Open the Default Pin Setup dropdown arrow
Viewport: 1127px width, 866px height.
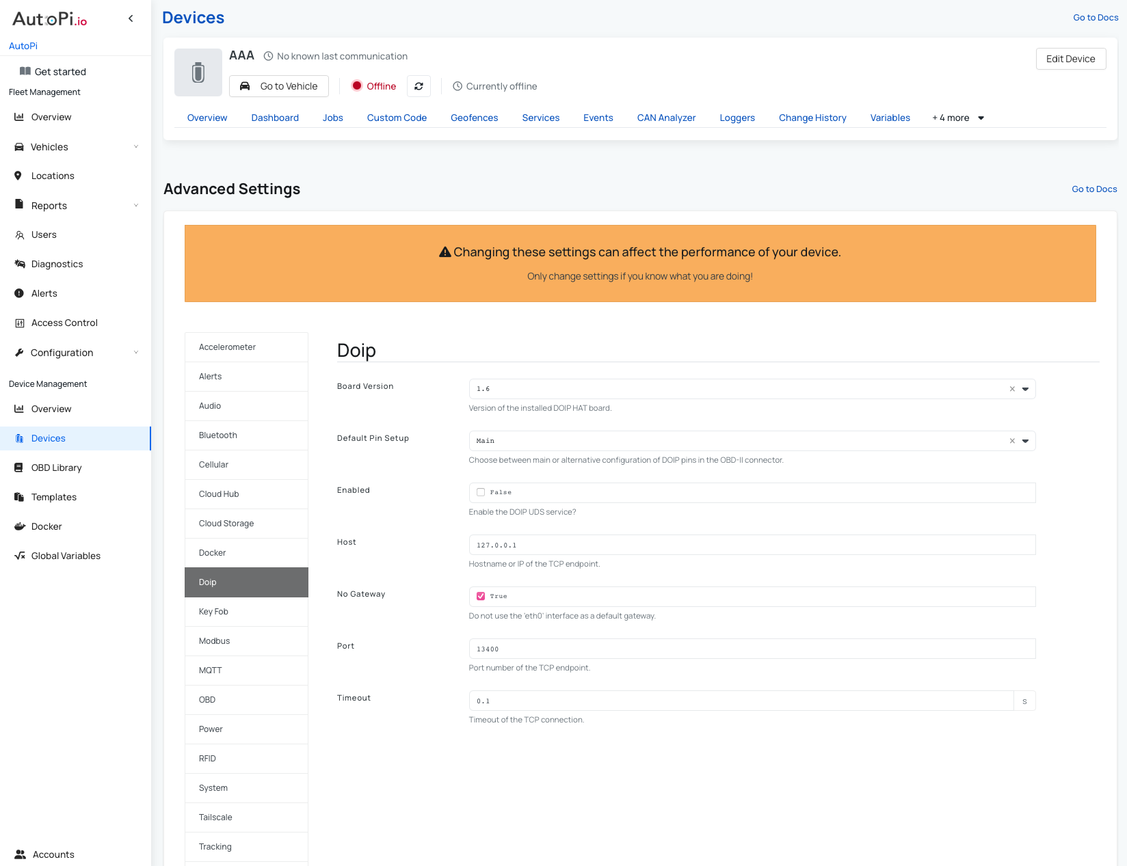point(1025,441)
